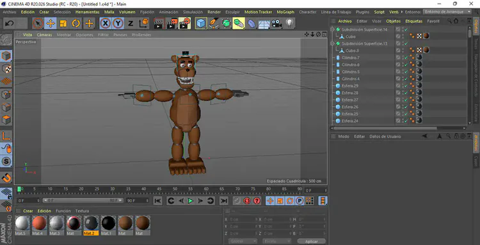Open the Global coordinate dropdown

click(x=243, y=241)
